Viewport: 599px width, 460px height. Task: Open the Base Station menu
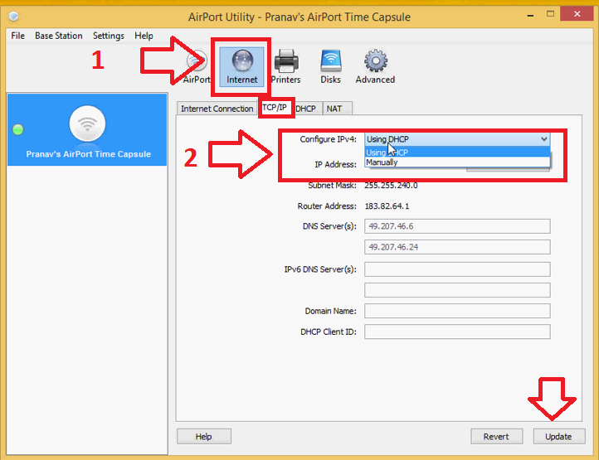click(58, 36)
